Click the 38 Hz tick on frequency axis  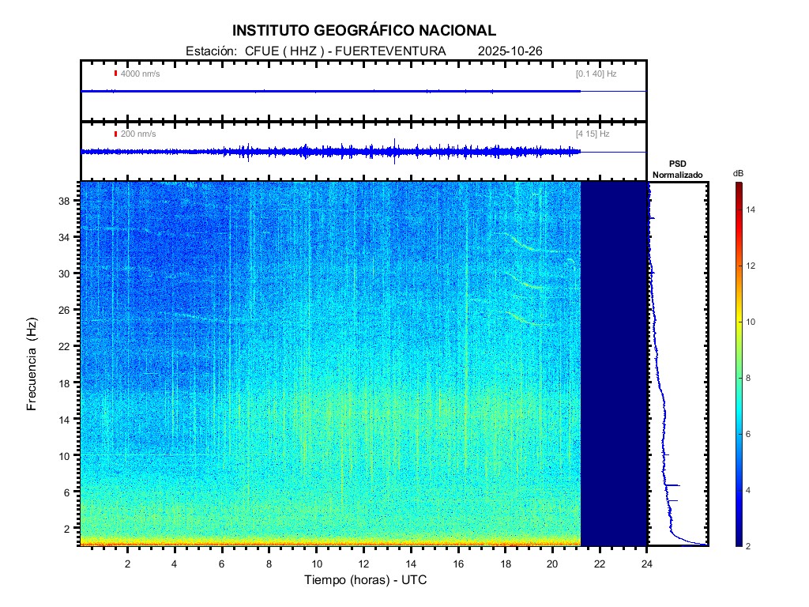pyautogui.click(x=65, y=201)
